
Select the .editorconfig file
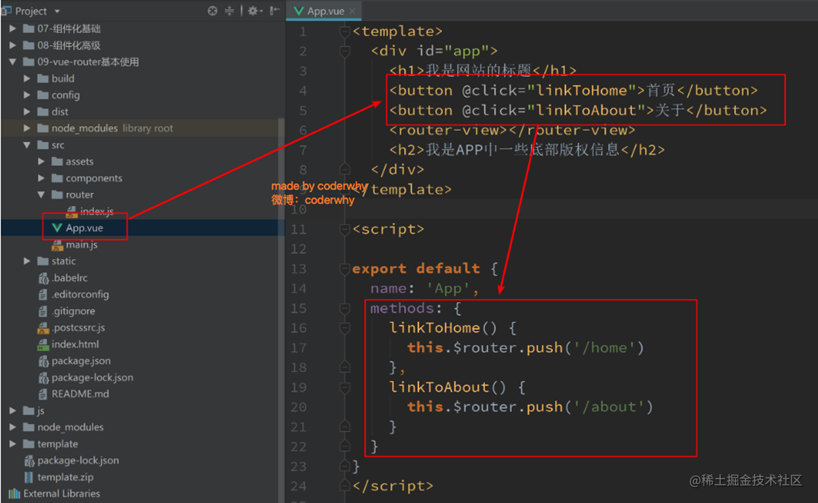[80, 295]
